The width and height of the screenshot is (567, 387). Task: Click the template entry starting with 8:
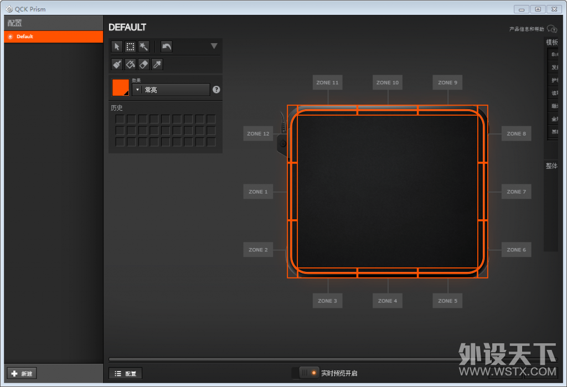click(553, 54)
